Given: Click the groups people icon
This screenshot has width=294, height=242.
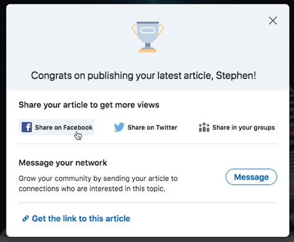Looking at the screenshot, I should pos(204,127).
